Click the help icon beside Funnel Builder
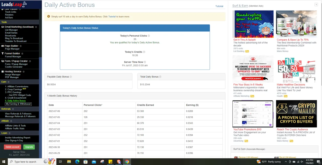The height and width of the screenshot is (165, 322). [22, 53]
